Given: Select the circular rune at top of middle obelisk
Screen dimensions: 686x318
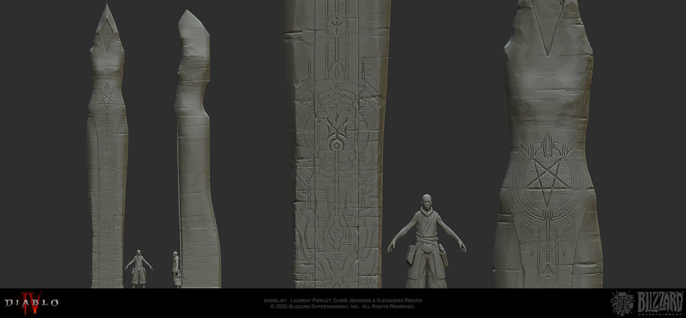Looking at the screenshot, I should pyautogui.click(x=337, y=27).
